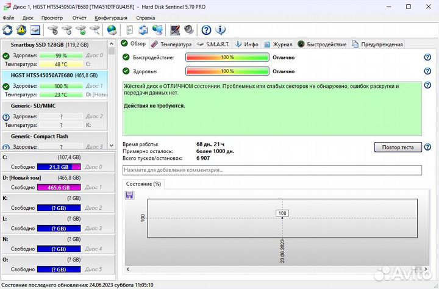Open the Справка menu
Screen dimensions: 439x289
[146, 18]
